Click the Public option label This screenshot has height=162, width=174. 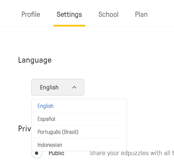point(56,153)
